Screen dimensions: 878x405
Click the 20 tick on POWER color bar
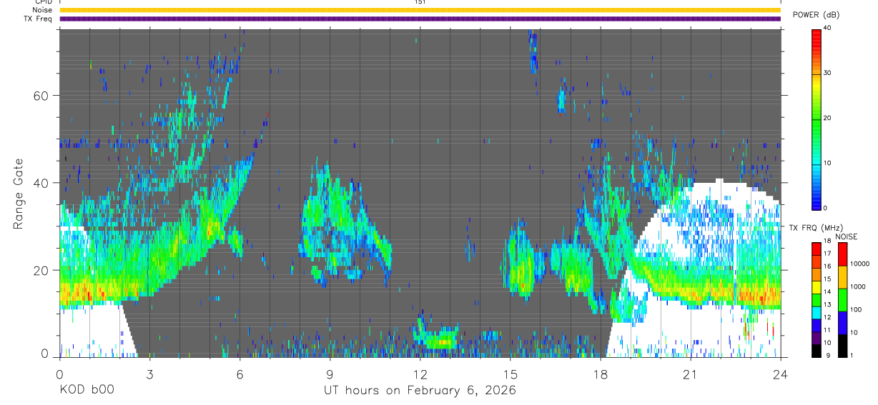pyautogui.click(x=827, y=118)
